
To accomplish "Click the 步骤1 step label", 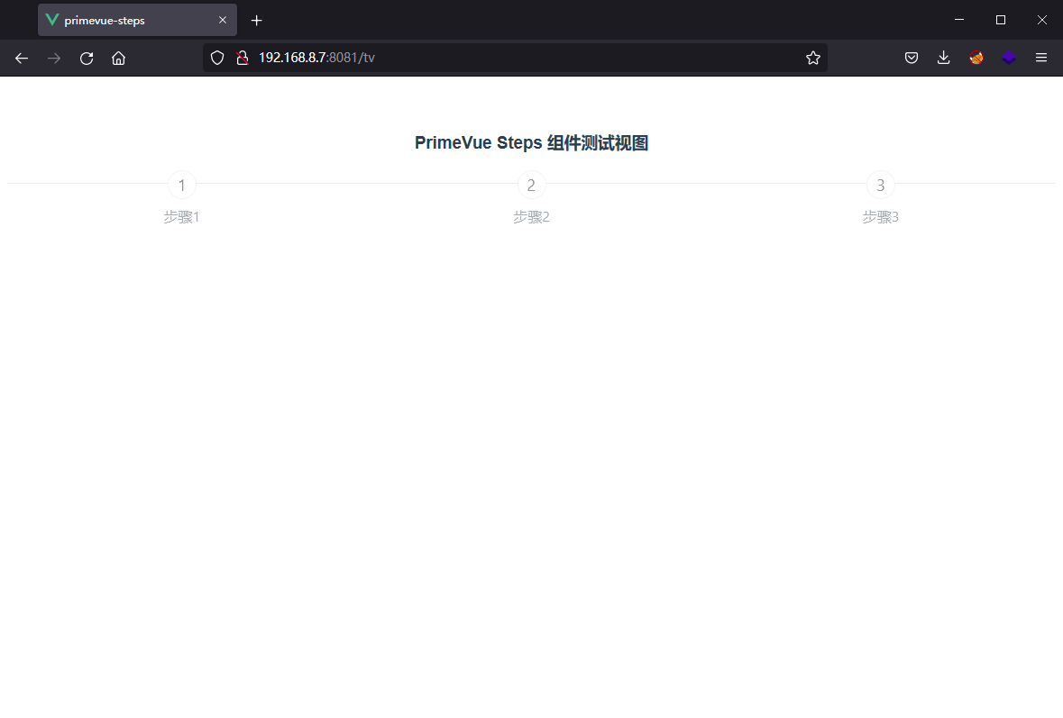I will click(x=181, y=217).
